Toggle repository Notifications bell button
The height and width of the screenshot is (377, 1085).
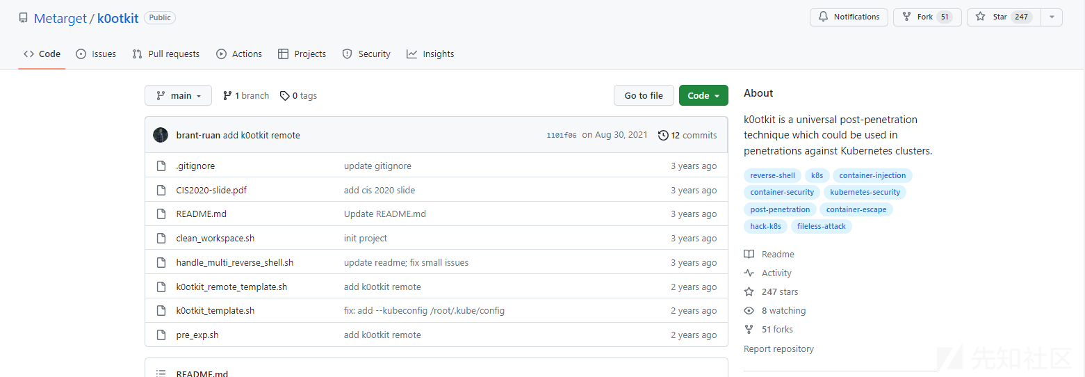849,17
